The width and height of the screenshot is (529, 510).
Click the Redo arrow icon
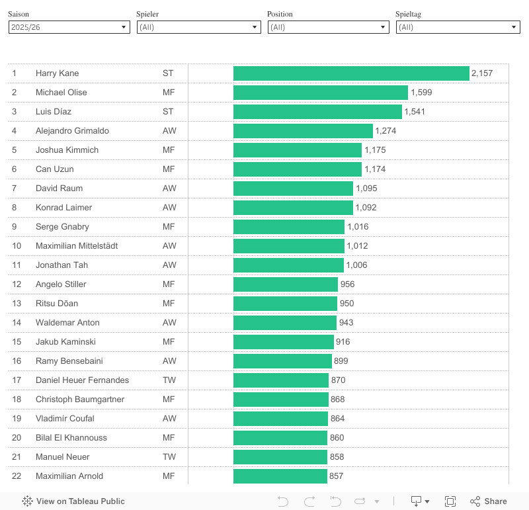[309, 501]
